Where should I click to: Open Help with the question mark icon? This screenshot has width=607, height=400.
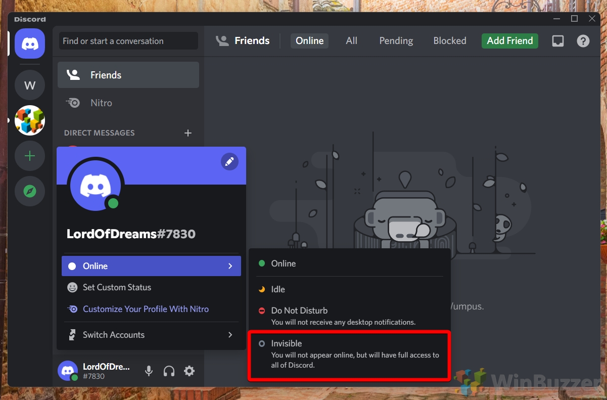(x=583, y=41)
